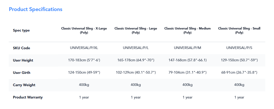
Task: Click the UNIVERSAL/P/M SKU cell
Action: tap(187, 48)
